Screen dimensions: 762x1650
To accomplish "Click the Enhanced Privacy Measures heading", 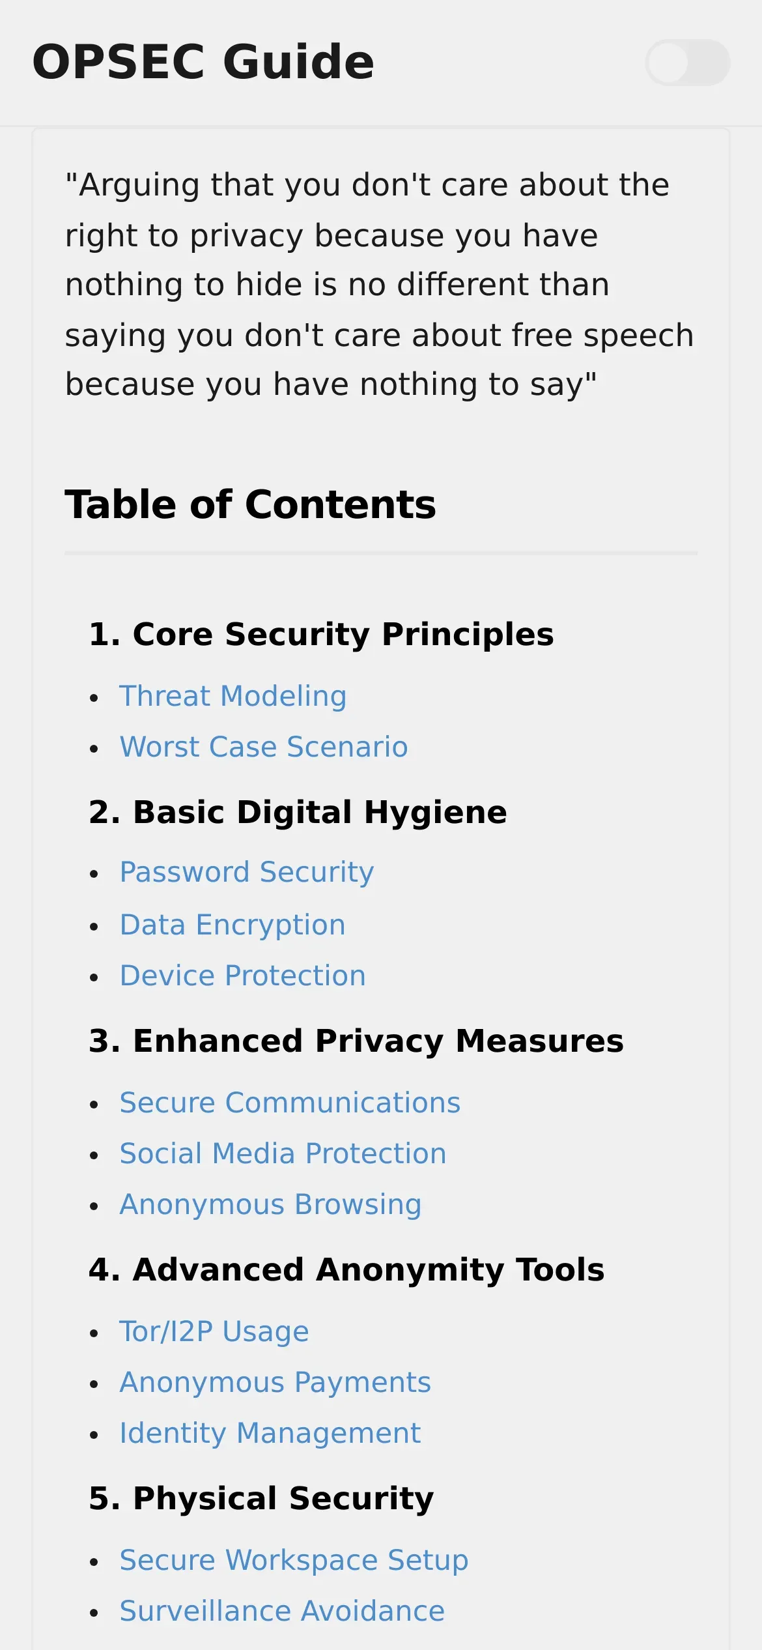I will pos(356,1041).
